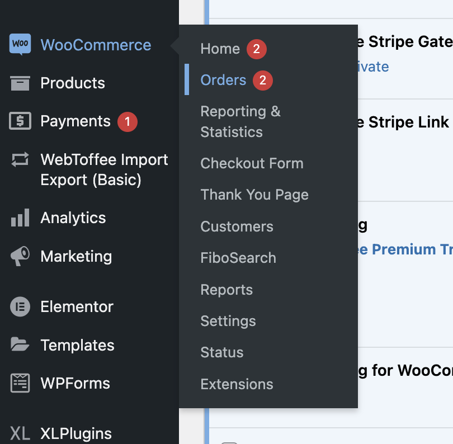Open Extensions in the WooCommerce submenu

(237, 384)
